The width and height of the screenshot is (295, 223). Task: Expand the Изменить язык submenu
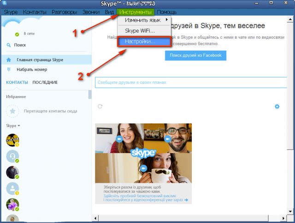[144, 20]
